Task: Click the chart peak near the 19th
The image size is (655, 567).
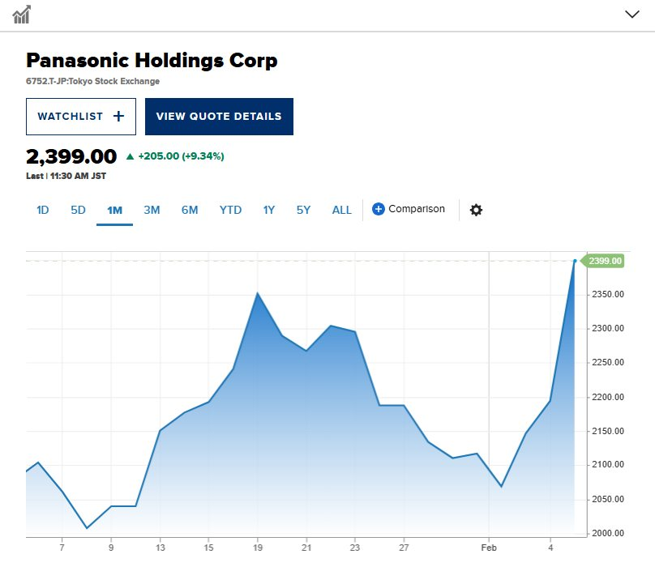Action: [258, 293]
